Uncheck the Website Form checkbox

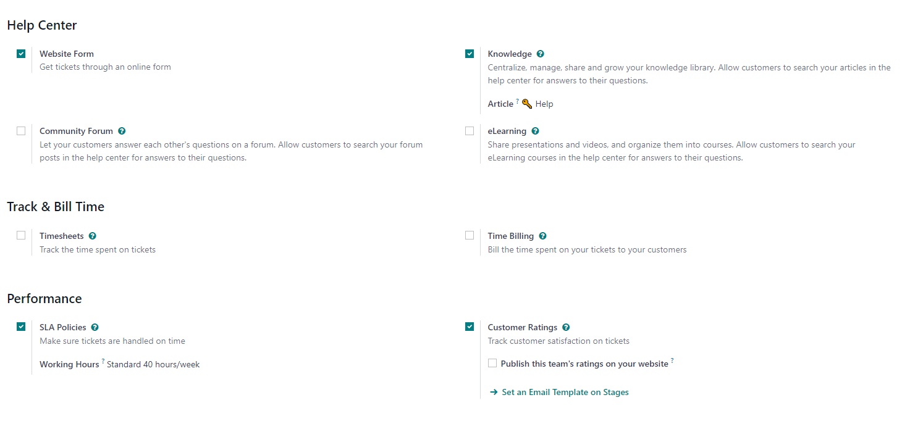coord(21,54)
